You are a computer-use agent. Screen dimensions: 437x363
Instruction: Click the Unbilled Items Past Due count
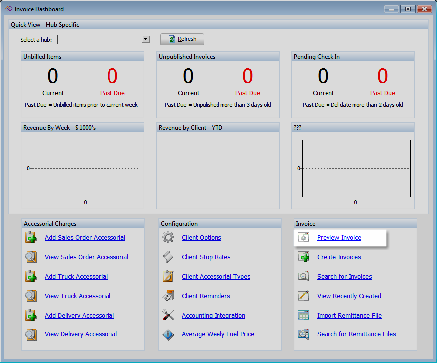coord(112,76)
